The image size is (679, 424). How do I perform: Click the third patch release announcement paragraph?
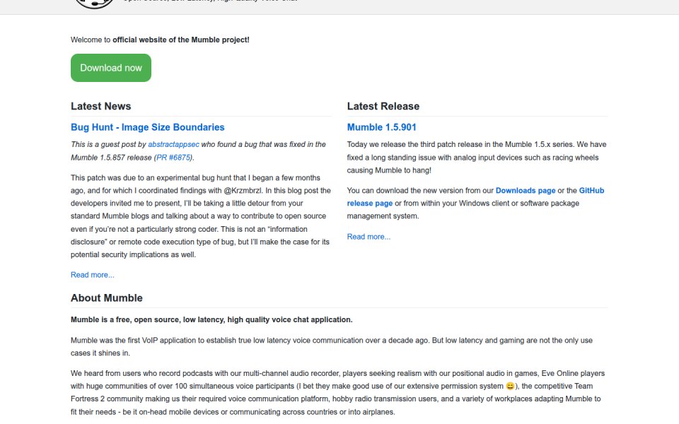pos(476,158)
